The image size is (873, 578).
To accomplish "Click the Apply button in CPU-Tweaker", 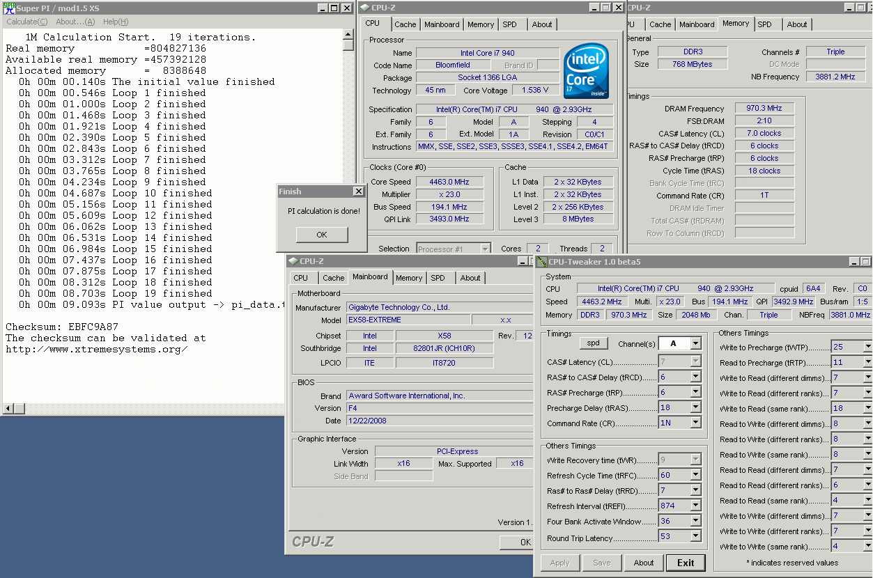I will click(560, 563).
